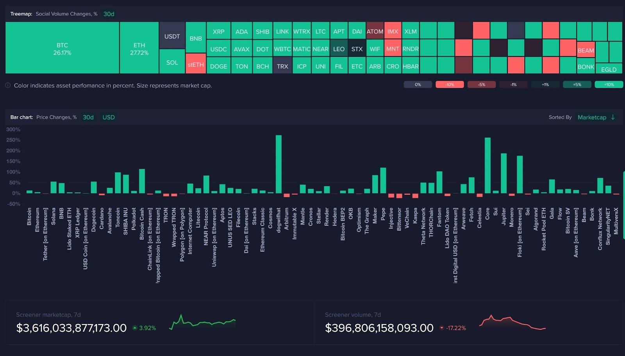Click the Jupiter price bar
This screenshot has height=356, width=625.
tap(504, 173)
